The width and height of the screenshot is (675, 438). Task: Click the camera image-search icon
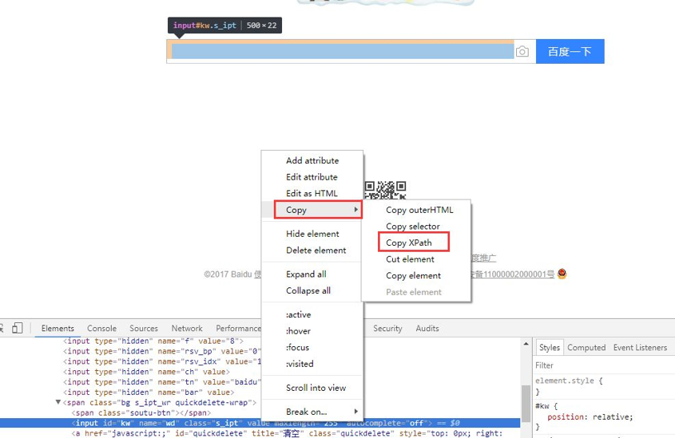tap(522, 52)
